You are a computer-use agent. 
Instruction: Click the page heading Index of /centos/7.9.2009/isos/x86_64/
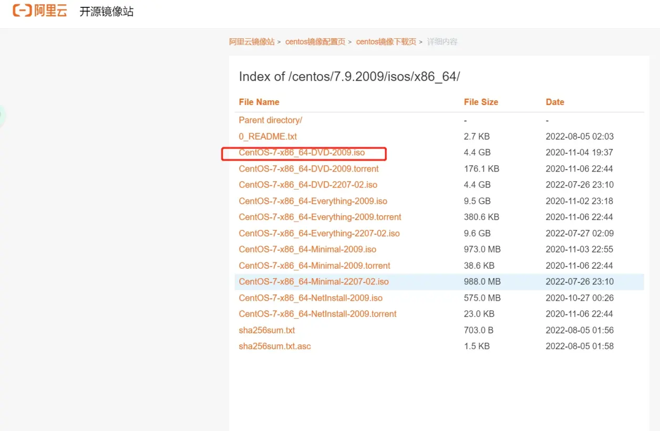click(x=349, y=77)
